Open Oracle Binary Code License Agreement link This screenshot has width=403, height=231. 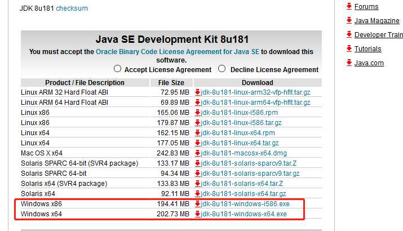tap(178, 52)
